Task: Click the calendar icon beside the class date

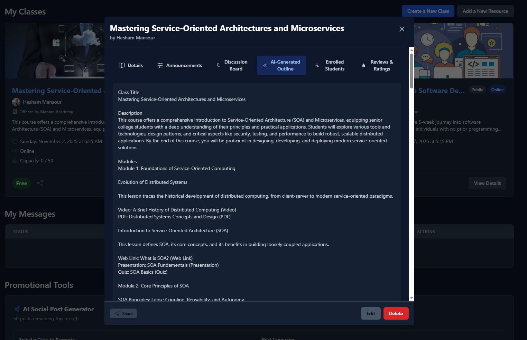Action: click(x=15, y=141)
